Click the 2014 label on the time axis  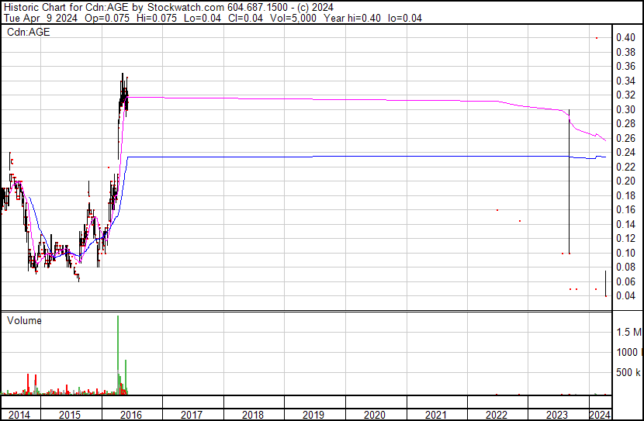18,415
